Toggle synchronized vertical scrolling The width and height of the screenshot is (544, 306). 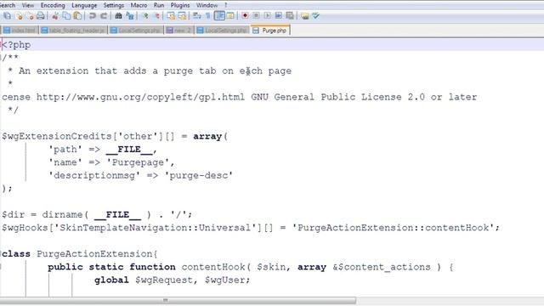[171, 16]
